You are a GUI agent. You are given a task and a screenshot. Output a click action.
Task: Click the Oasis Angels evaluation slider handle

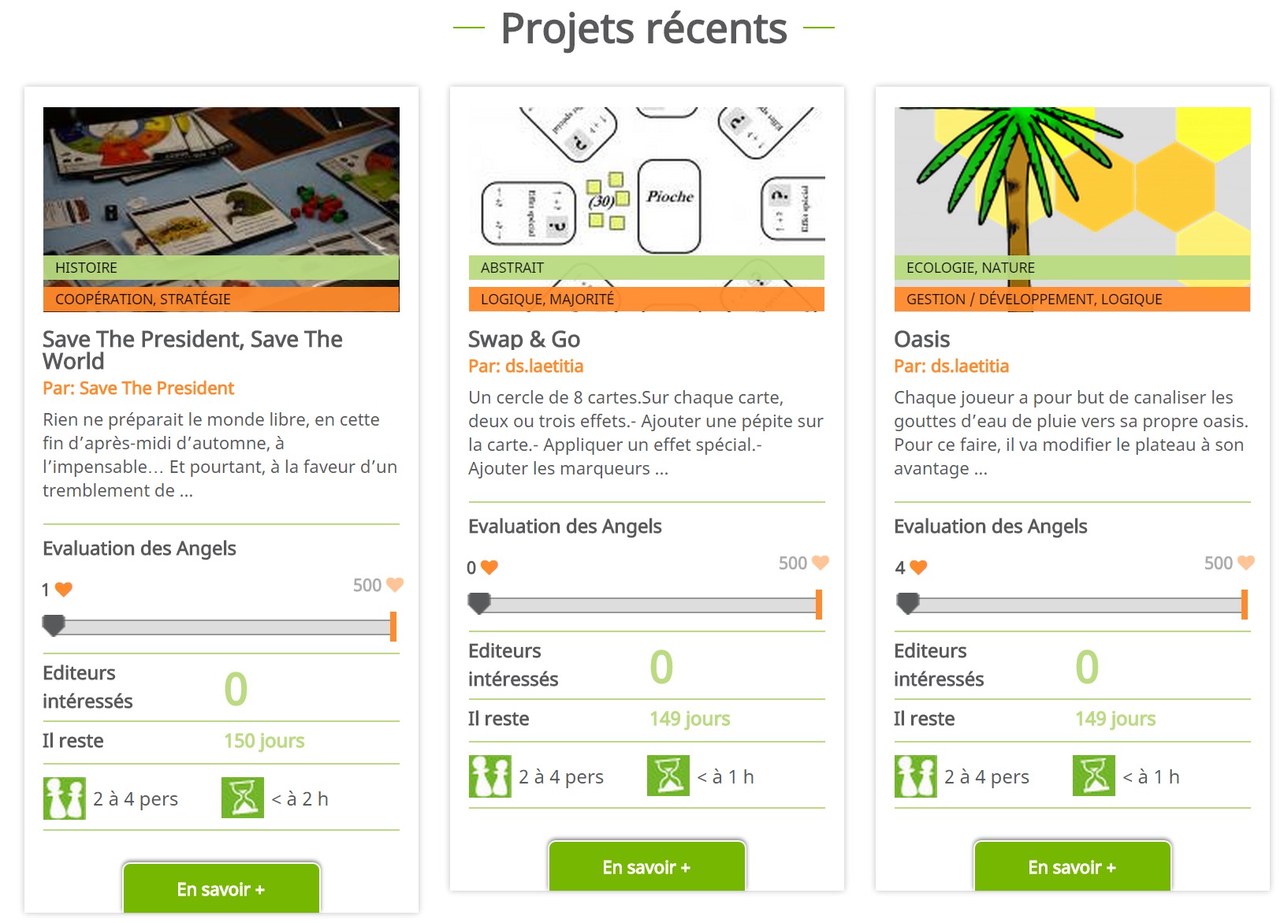click(x=908, y=604)
